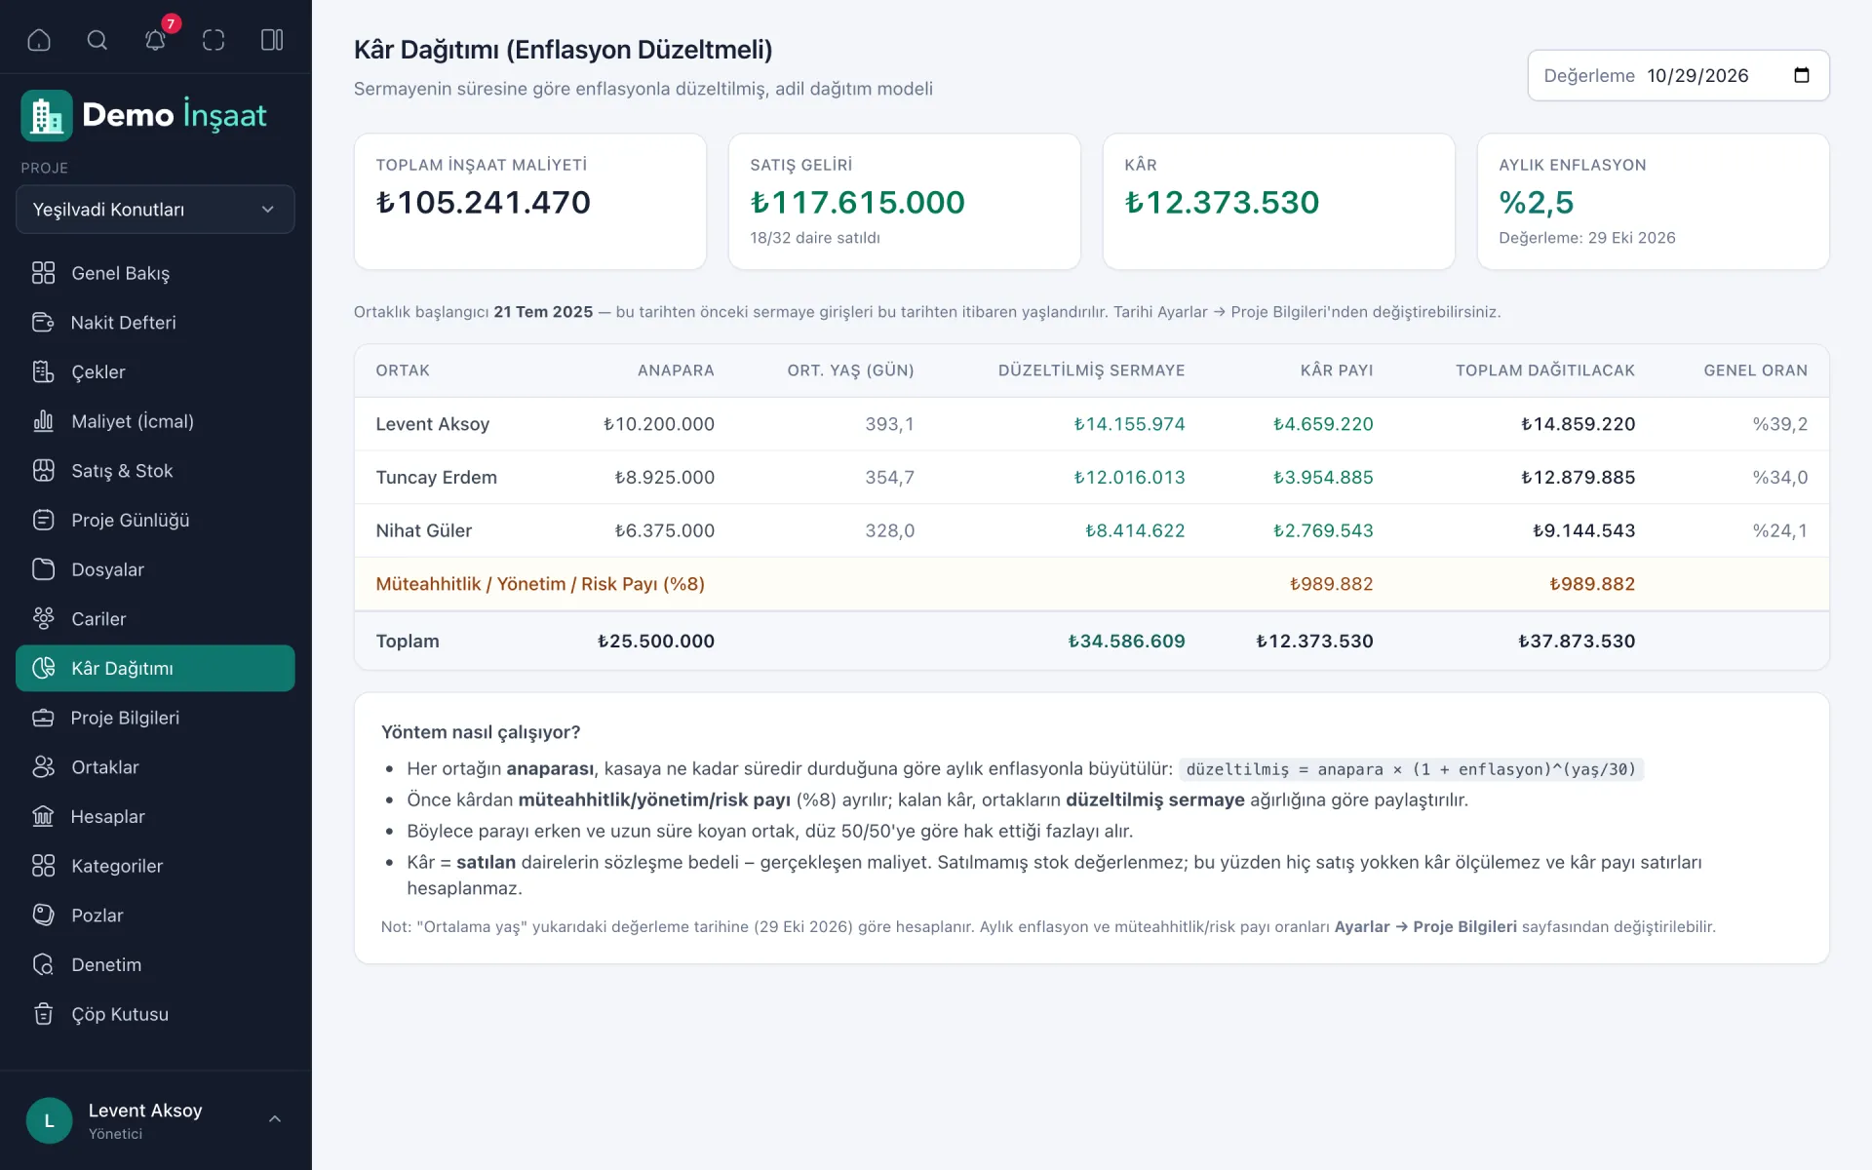Click the Kategoriler grid icon

tap(44, 866)
